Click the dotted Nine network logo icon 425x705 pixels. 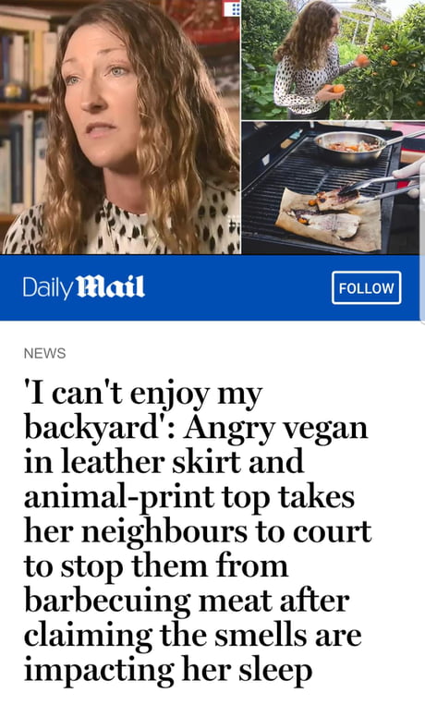pos(233,8)
